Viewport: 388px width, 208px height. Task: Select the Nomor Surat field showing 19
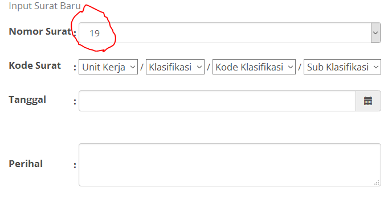pyautogui.click(x=230, y=33)
